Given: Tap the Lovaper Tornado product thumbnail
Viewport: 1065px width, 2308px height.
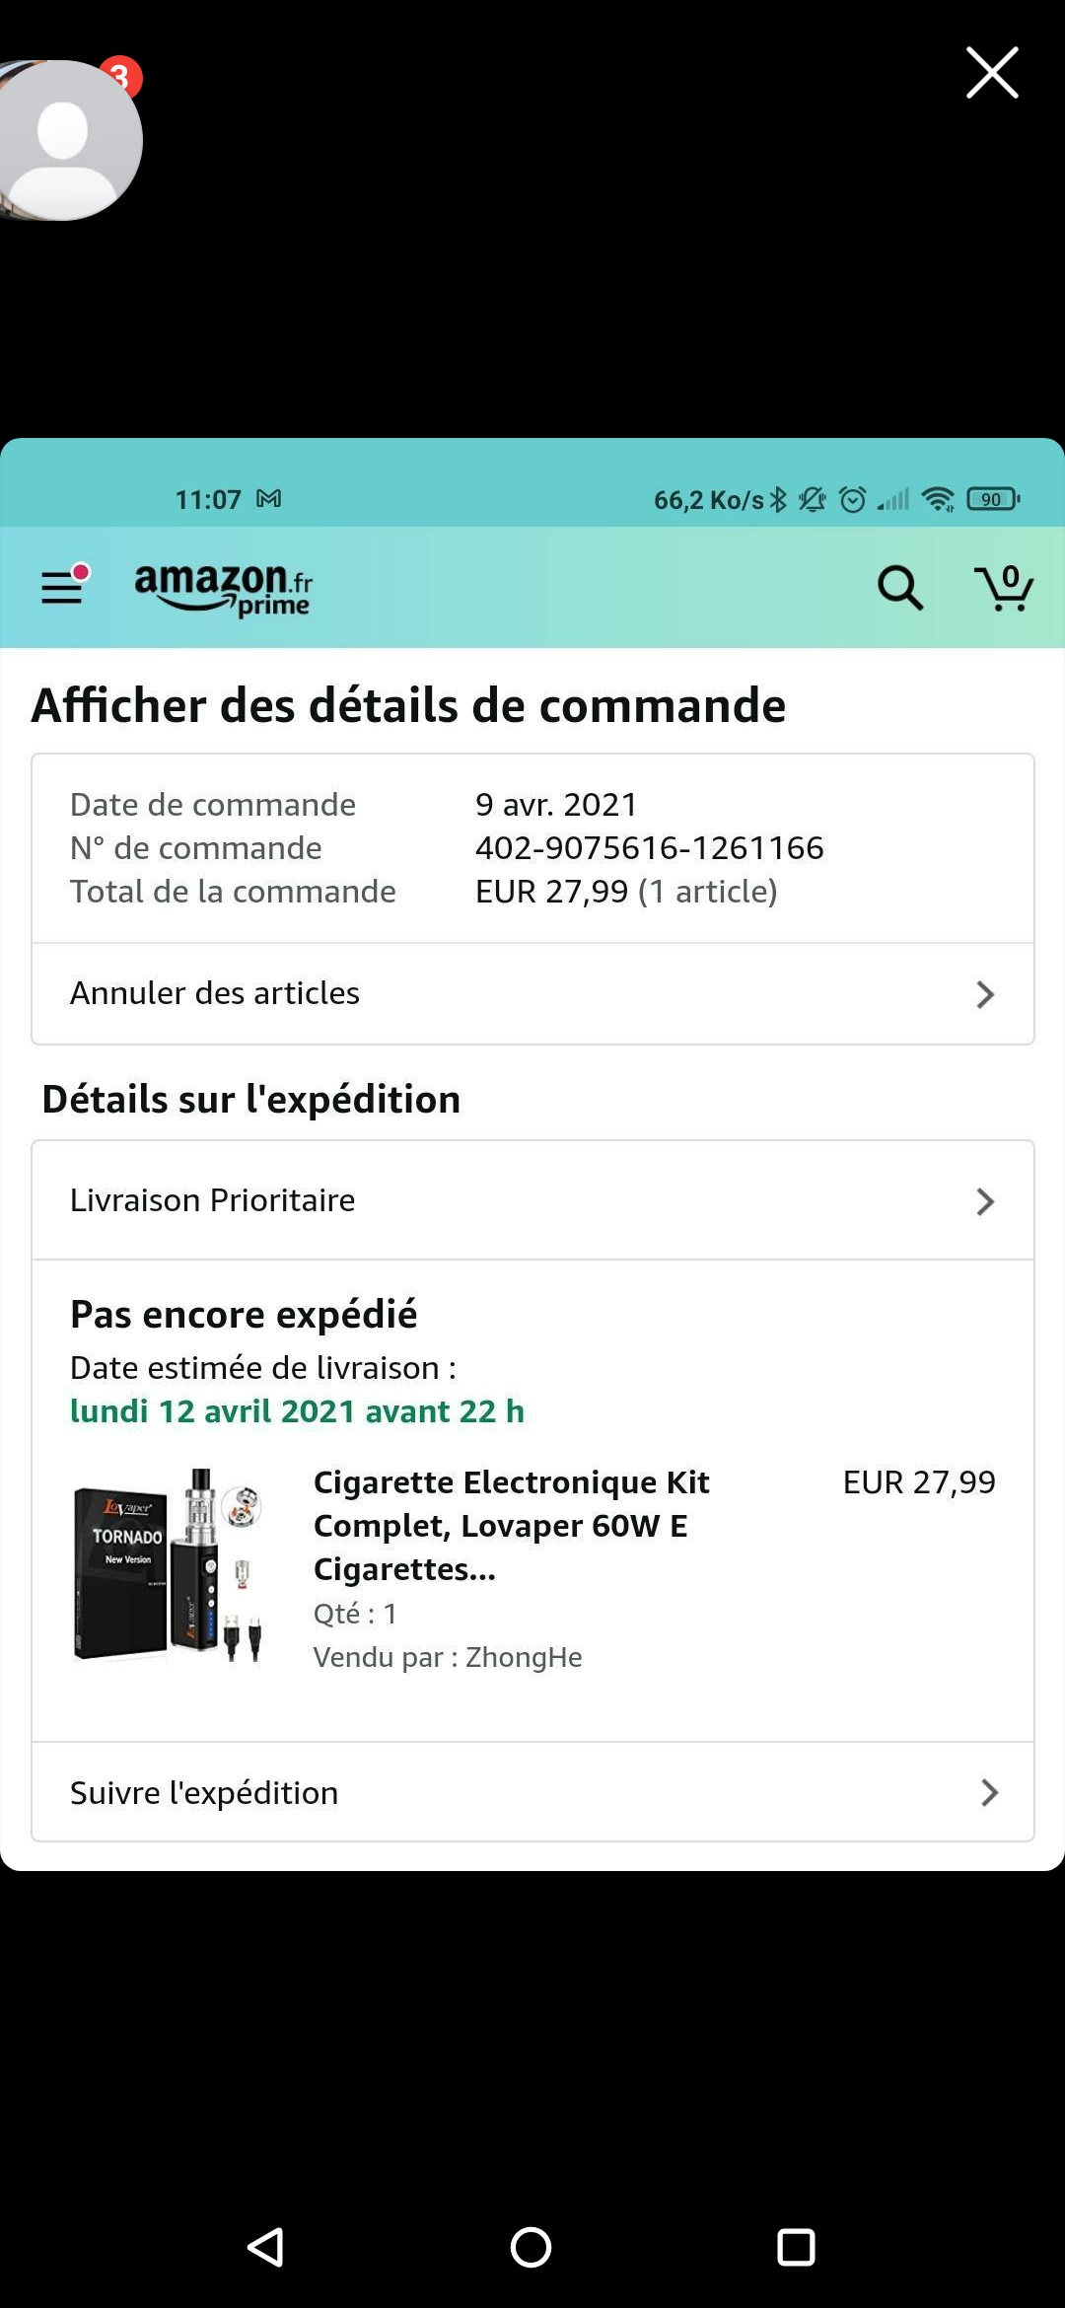Looking at the screenshot, I should 169,1565.
